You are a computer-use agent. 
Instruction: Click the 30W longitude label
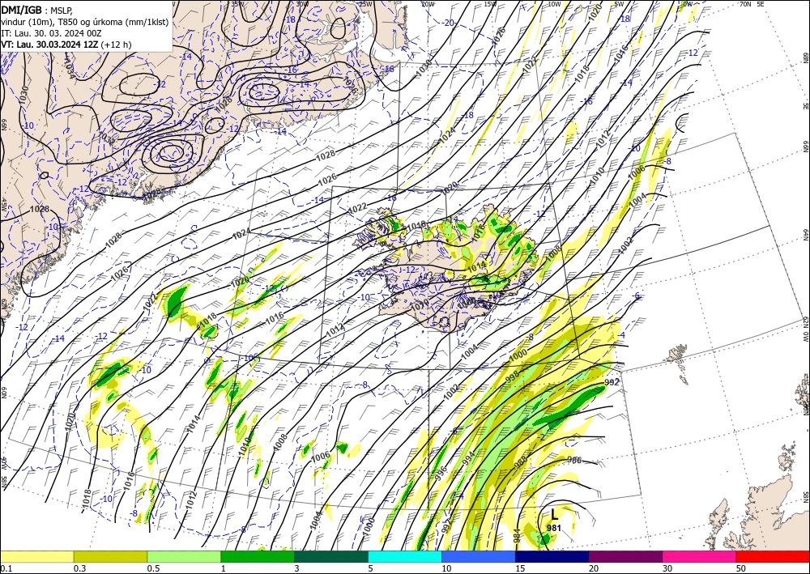point(302,3)
